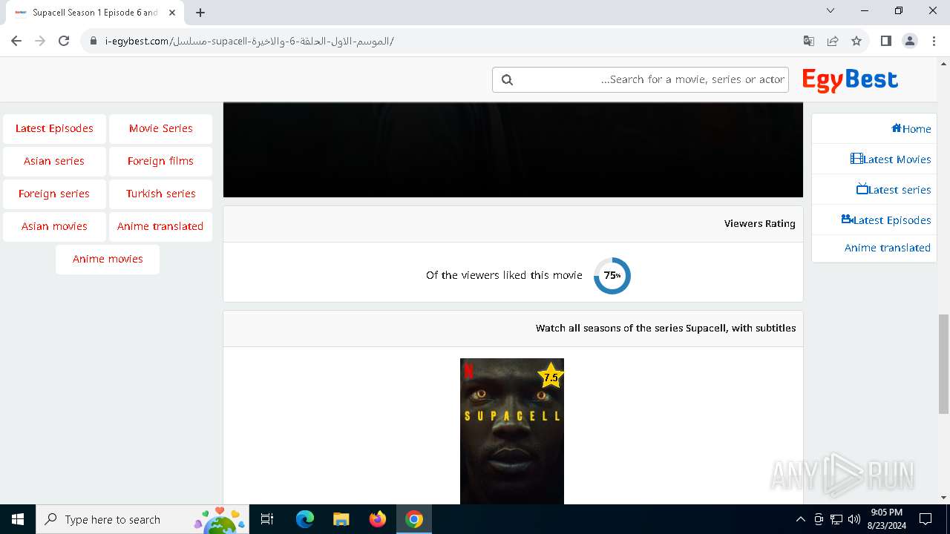Open Task View on taskbar
This screenshot has height=534, width=950.
pyautogui.click(x=267, y=519)
